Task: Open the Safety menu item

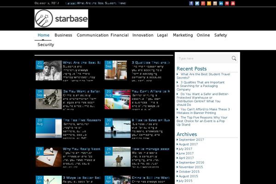Action: coord(220,35)
